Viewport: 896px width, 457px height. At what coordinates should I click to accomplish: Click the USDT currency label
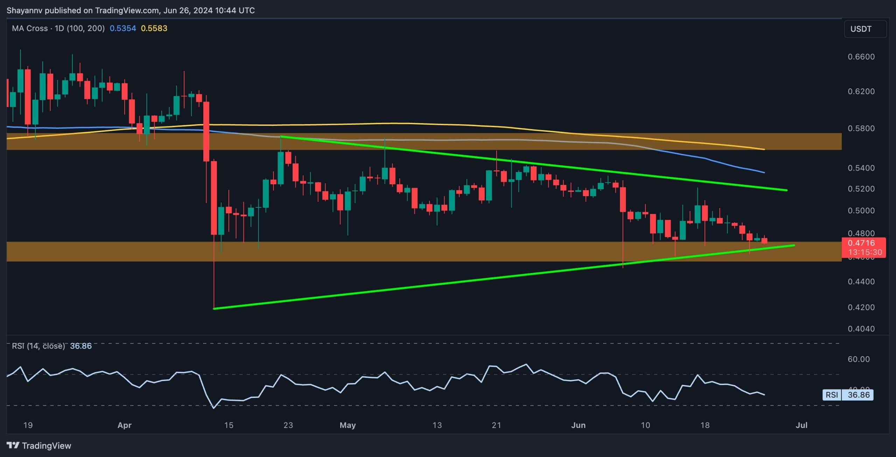862,29
